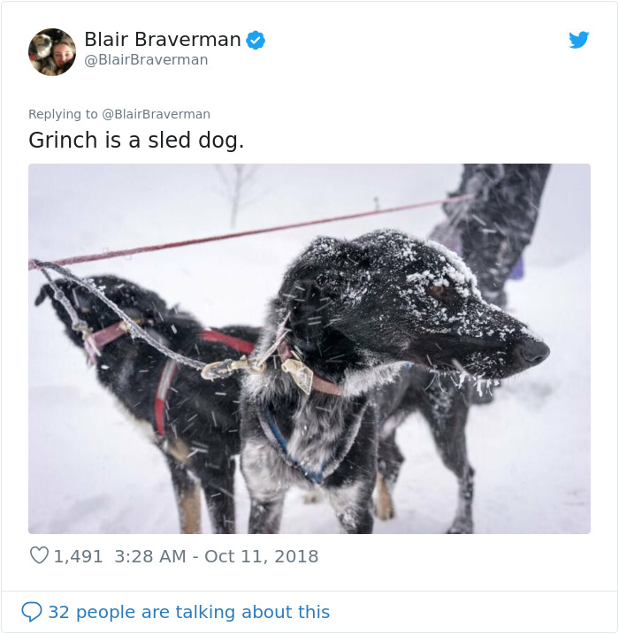The image size is (619, 634).
Task: Click the Blair Braverman display name
Action: (163, 40)
